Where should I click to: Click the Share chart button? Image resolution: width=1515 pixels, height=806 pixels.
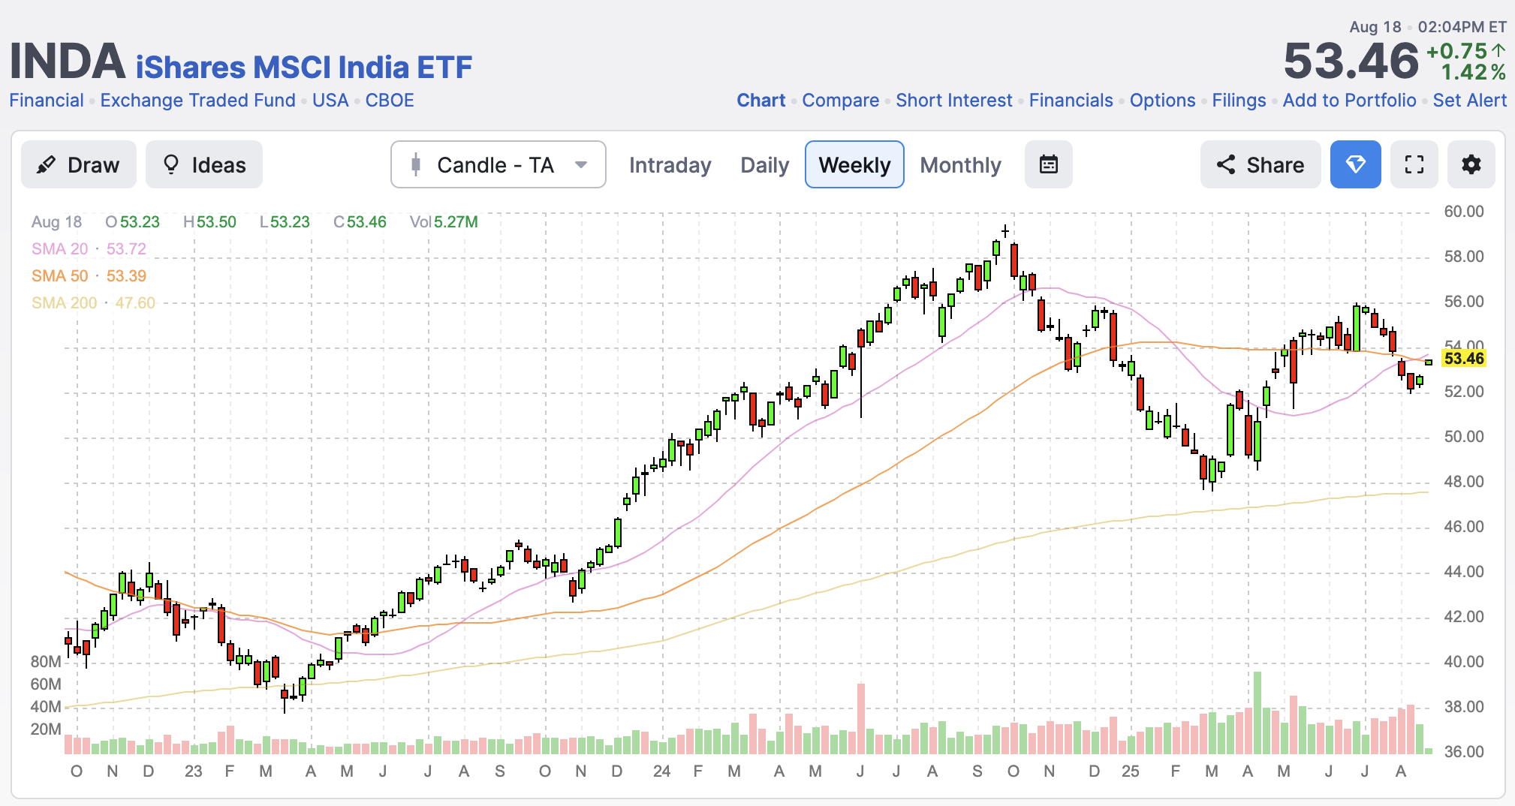(x=1260, y=164)
